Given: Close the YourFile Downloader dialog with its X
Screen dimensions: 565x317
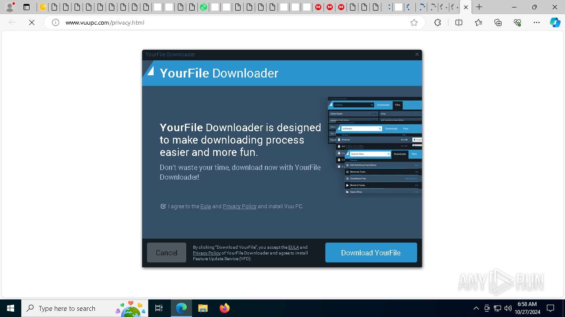Looking at the screenshot, I should [417, 54].
